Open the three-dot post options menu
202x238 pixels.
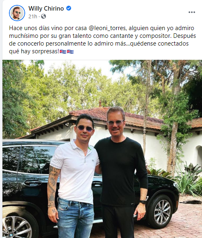[192, 12]
